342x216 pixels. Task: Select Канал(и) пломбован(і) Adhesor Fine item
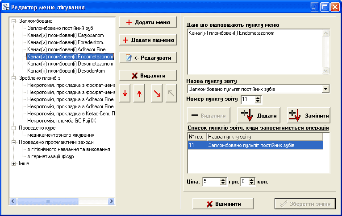(67, 49)
